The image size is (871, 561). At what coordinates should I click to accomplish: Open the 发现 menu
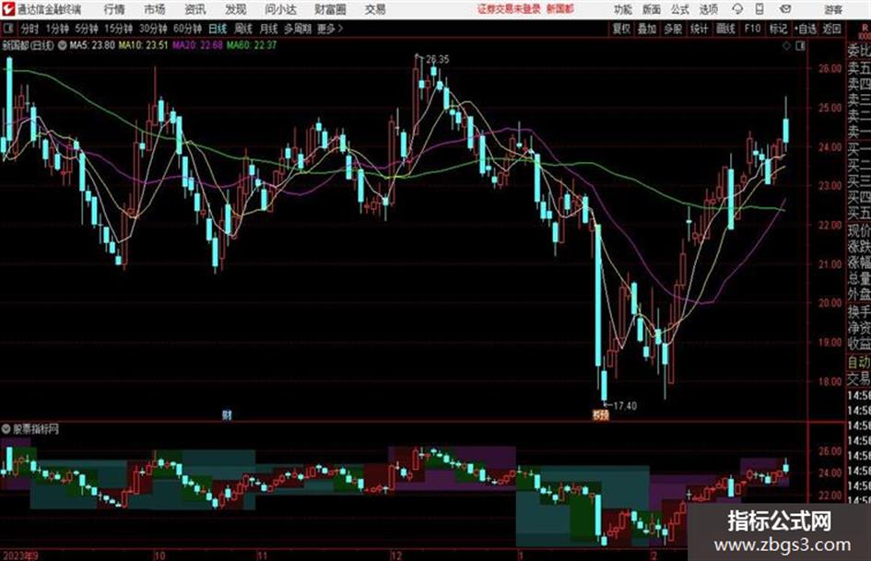(x=236, y=9)
